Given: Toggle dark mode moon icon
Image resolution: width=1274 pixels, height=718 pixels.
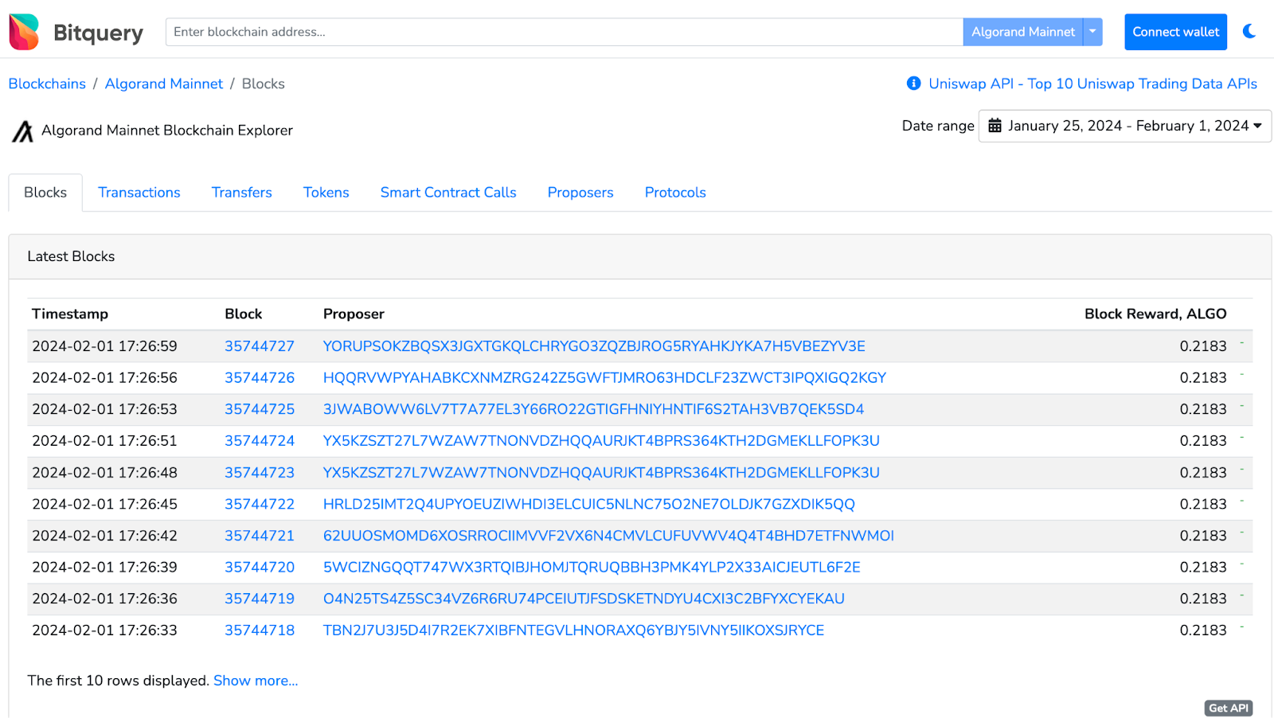Looking at the screenshot, I should (x=1249, y=32).
